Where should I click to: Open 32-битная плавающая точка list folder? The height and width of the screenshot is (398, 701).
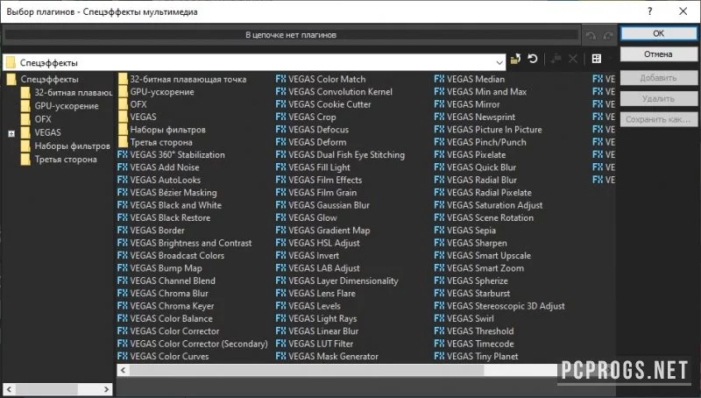pos(182,79)
